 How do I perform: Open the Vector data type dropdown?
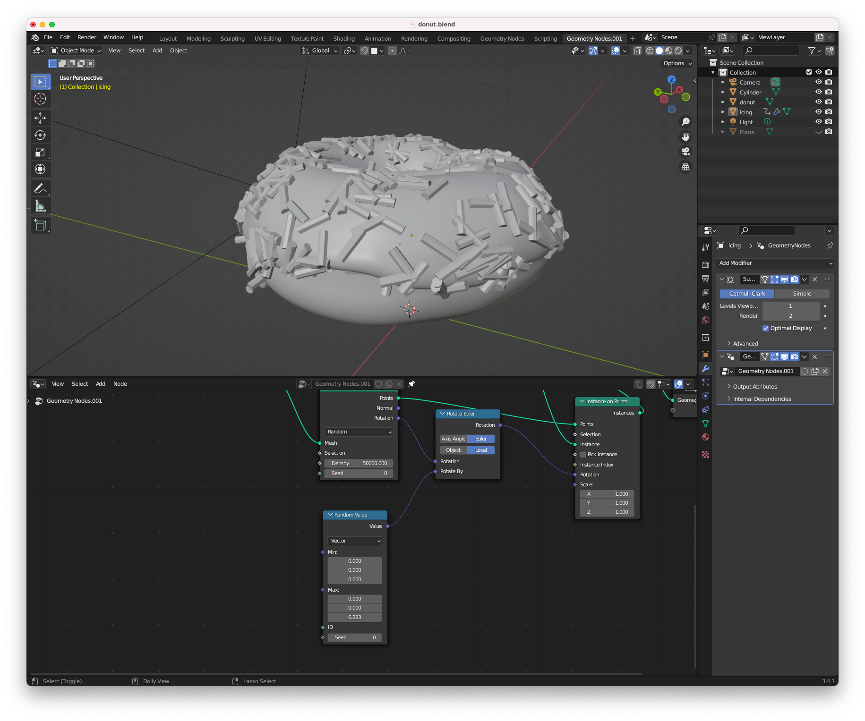(354, 541)
